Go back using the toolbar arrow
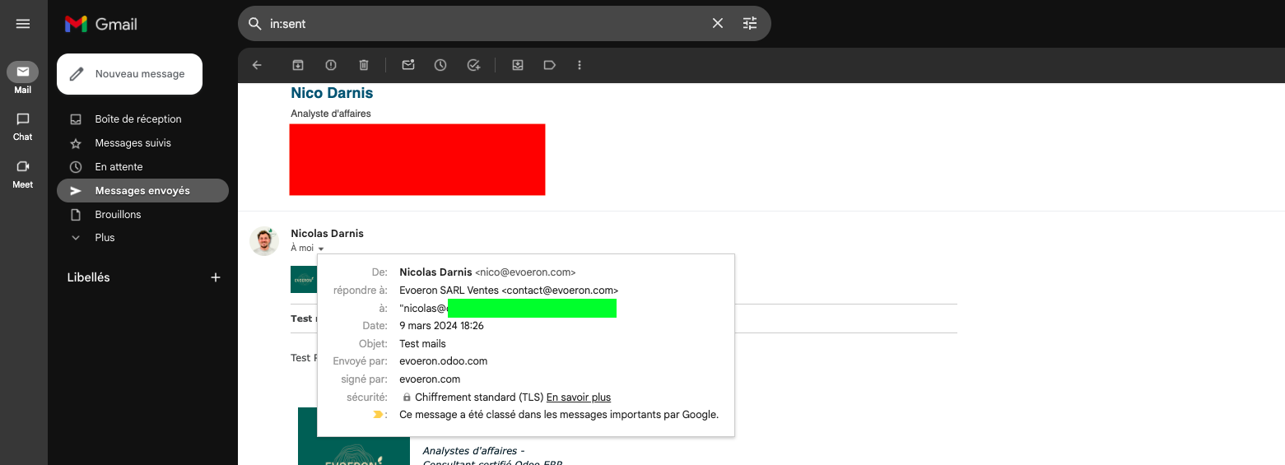The image size is (1285, 465). tap(257, 65)
